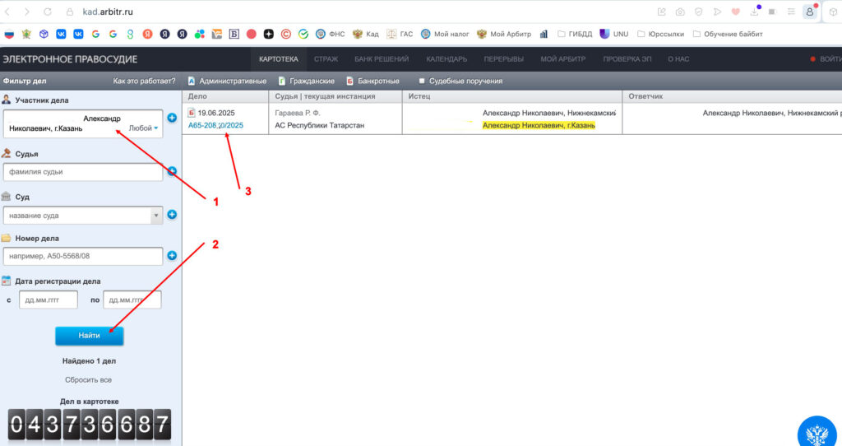Viewport: 842px width, 446px height.
Task: Open the UNU bookmark
Action: [x=614, y=34]
